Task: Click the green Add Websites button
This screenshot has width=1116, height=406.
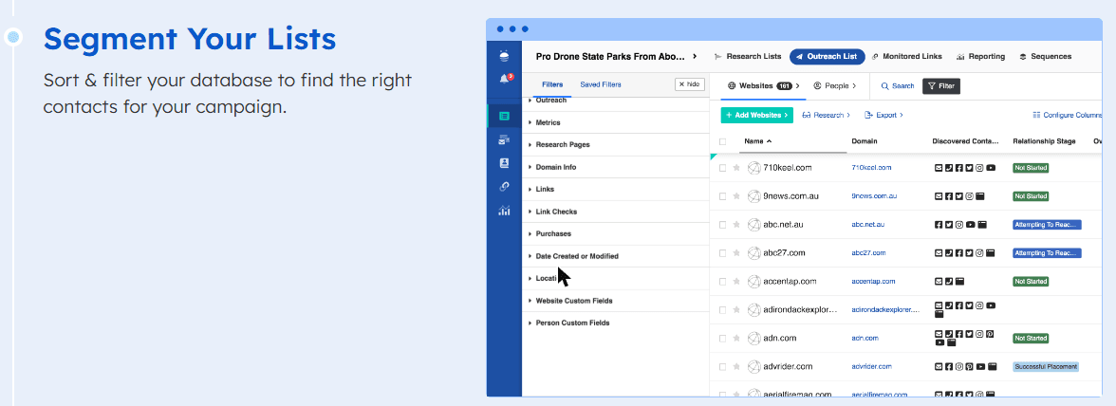Action: [x=756, y=115]
